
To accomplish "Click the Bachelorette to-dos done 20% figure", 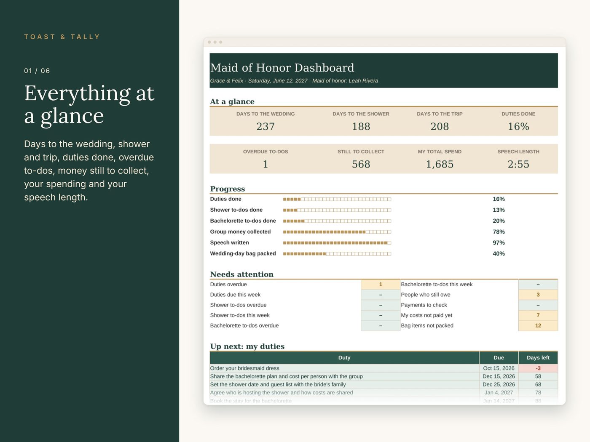I will [499, 221].
